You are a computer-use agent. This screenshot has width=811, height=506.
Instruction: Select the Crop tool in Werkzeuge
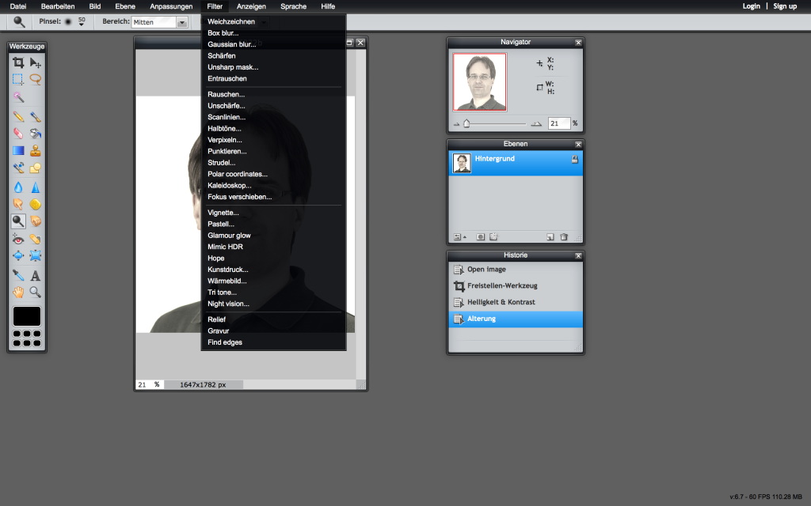18,62
